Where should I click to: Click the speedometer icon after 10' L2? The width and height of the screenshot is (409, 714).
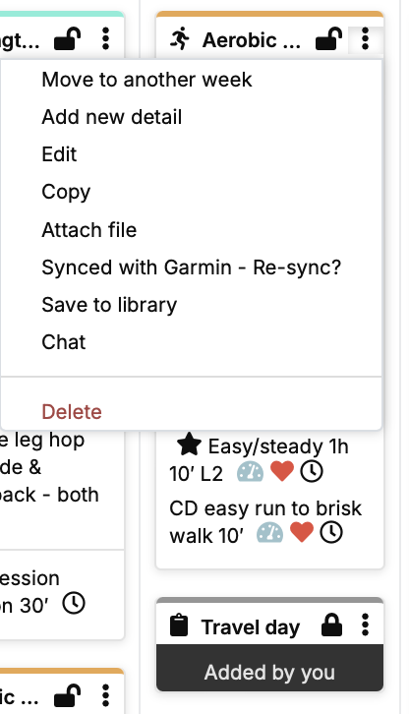tap(250, 472)
